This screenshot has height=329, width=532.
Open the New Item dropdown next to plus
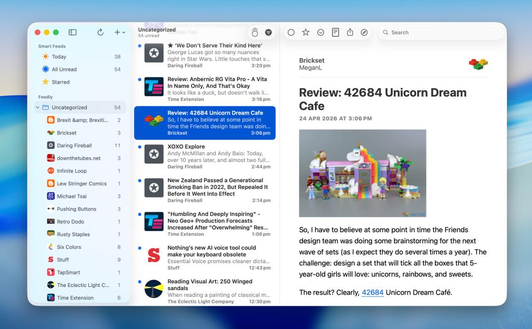[123, 32]
